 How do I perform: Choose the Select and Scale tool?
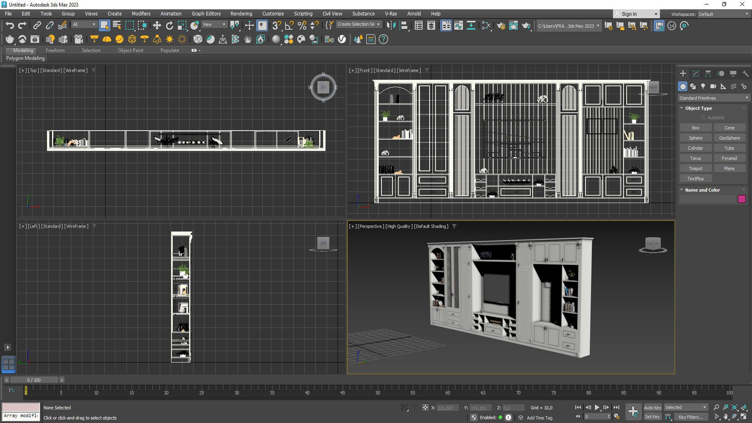[x=182, y=26]
